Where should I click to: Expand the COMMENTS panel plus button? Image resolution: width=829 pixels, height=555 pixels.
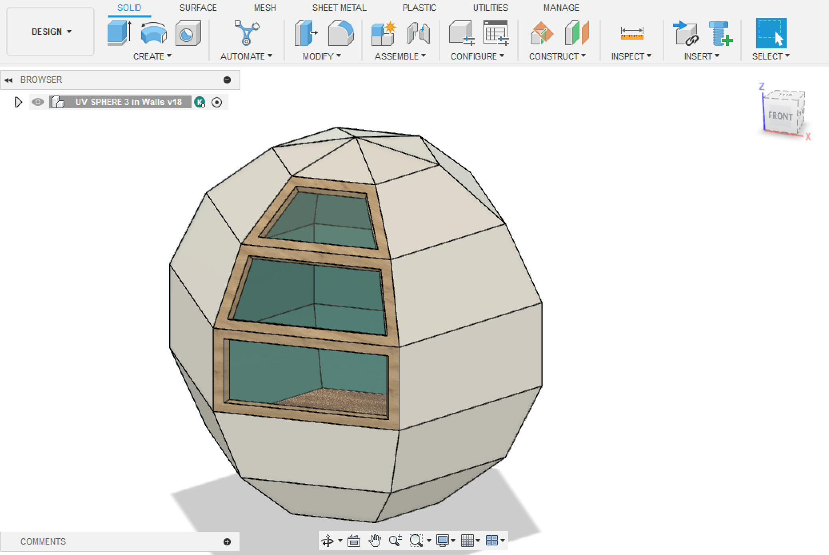pyautogui.click(x=227, y=542)
